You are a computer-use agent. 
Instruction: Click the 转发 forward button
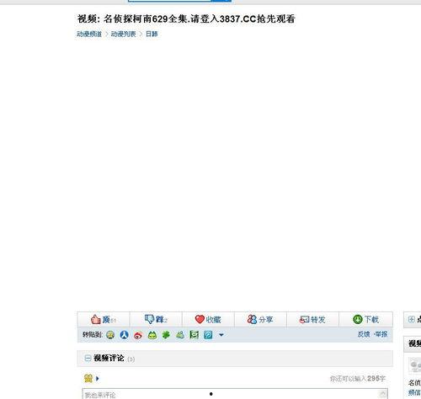(312, 319)
